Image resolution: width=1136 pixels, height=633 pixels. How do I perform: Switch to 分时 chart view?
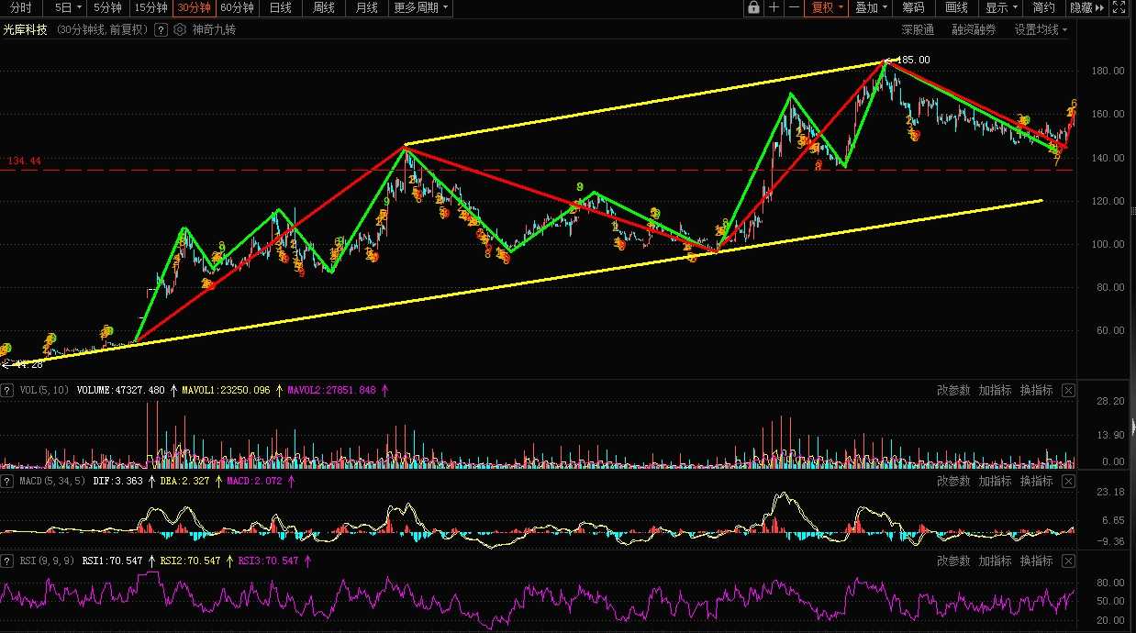tap(21, 7)
